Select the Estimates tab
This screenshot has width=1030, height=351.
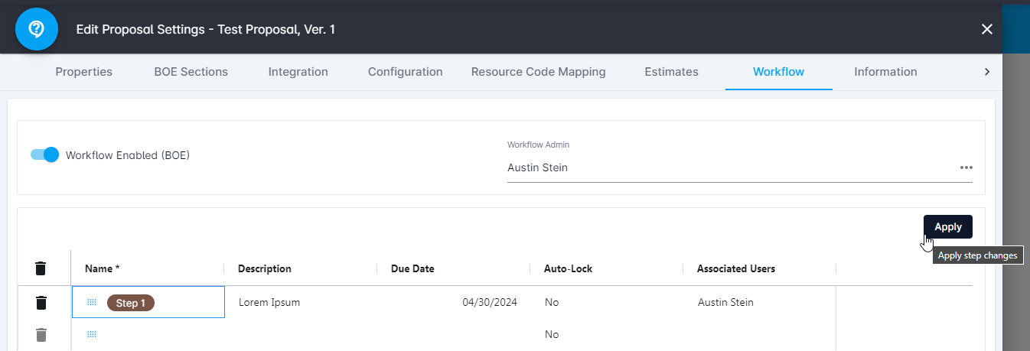point(671,72)
